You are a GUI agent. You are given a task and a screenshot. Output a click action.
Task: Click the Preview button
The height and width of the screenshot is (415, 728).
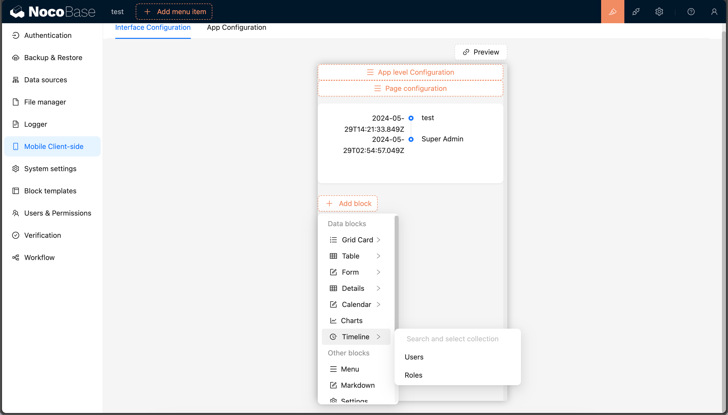click(481, 52)
